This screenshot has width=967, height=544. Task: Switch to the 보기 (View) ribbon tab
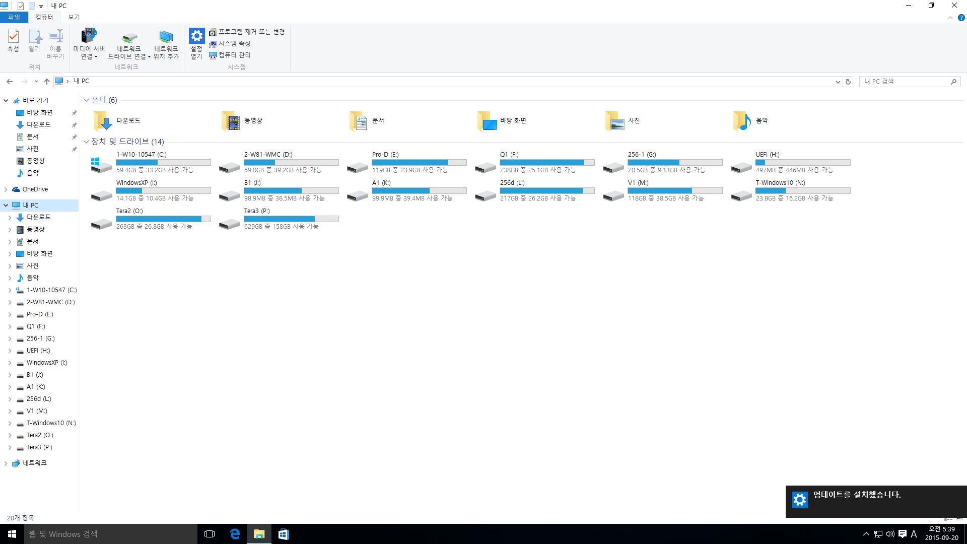click(74, 17)
